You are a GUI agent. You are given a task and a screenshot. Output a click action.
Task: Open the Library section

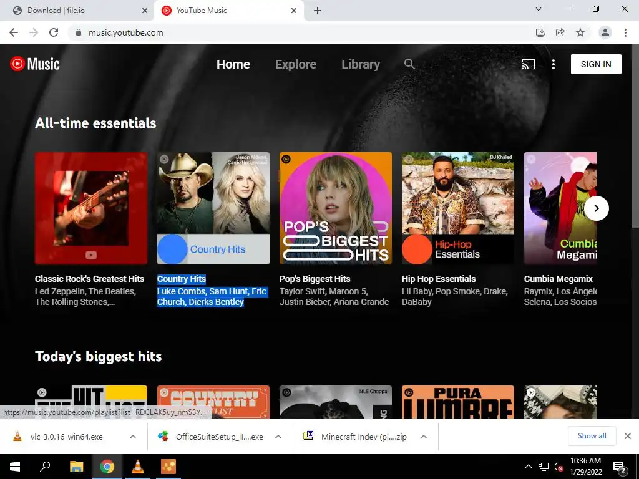(x=361, y=64)
